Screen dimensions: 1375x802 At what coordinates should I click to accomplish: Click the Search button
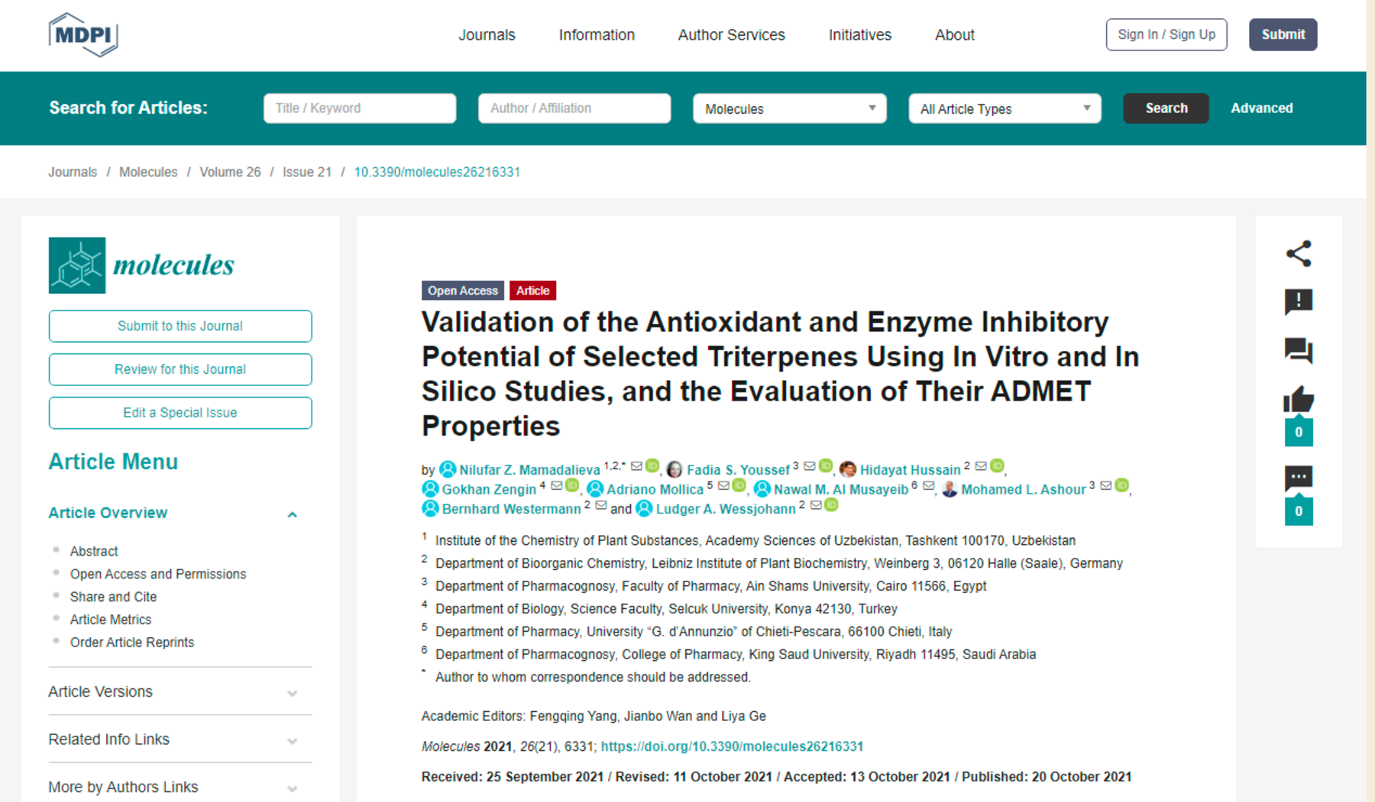click(1166, 108)
